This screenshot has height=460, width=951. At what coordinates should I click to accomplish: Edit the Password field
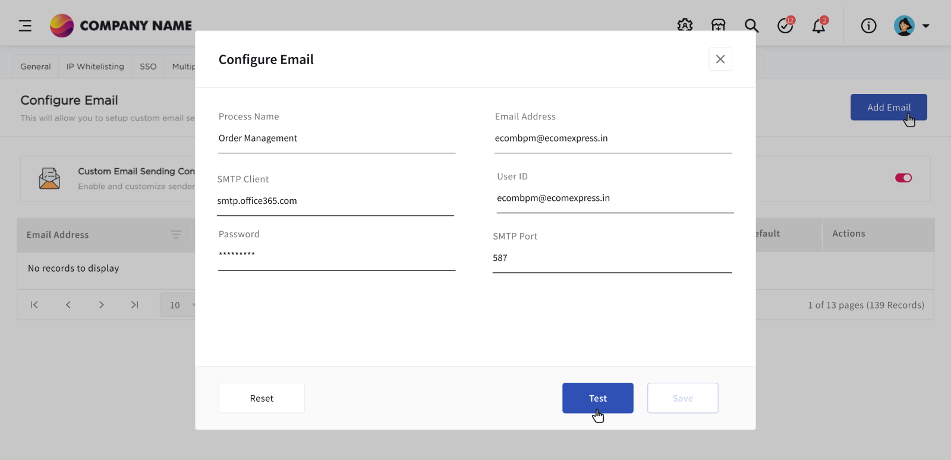click(x=336, y=256)
